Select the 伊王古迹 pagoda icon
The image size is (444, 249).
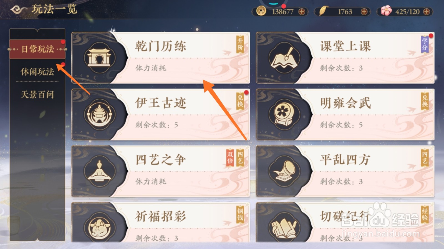[99, 114]
